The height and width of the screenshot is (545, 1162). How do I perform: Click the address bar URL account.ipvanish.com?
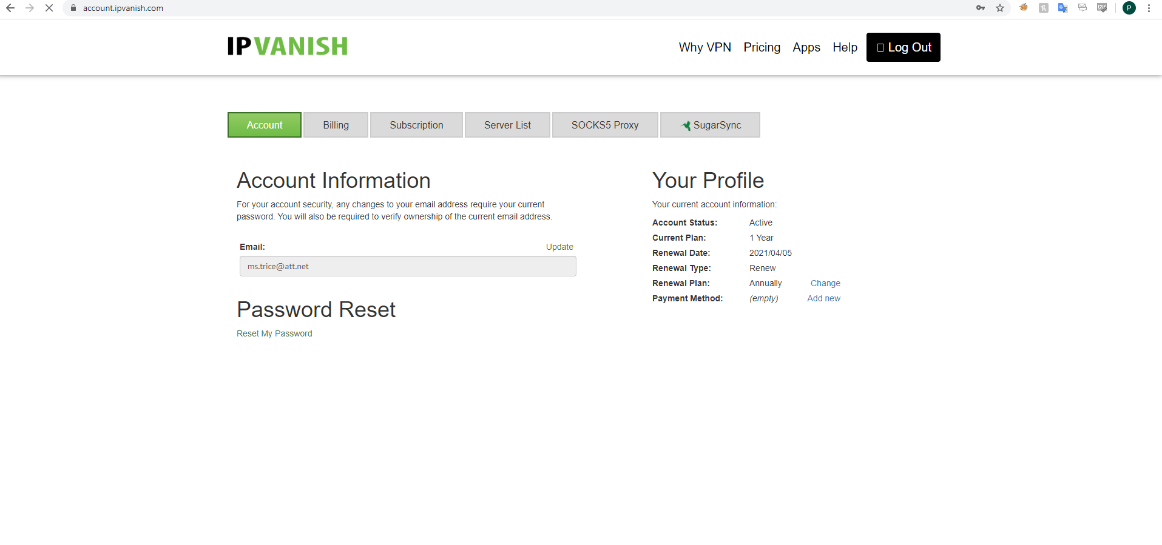coord(123,8)
